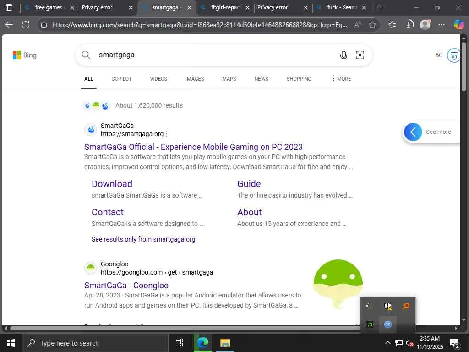Select the IMAGES search tab
469x352 pixels.
195,79
